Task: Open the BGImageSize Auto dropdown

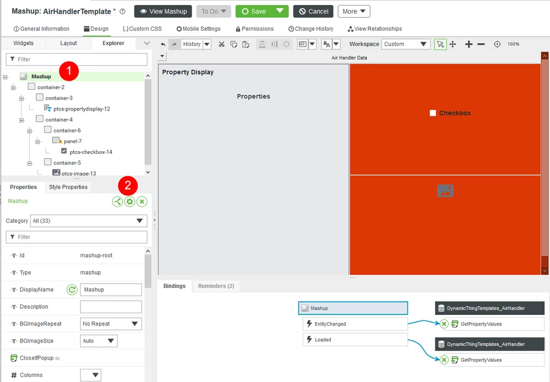Action: point(99,341)
